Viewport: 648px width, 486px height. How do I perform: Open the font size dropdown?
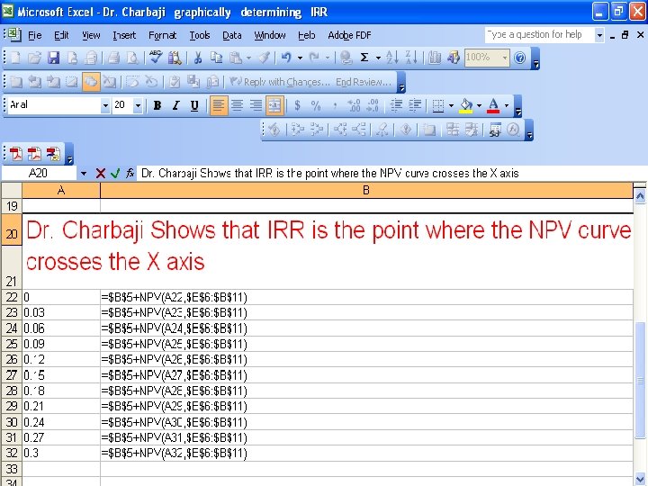point(138,106)
